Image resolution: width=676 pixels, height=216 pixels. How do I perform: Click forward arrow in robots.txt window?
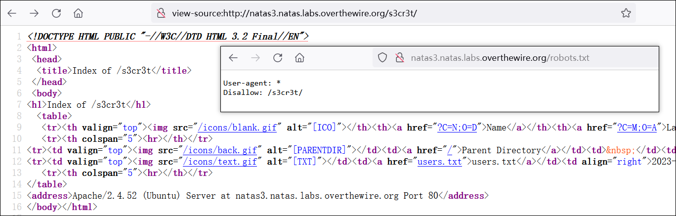tap(255, 58)
